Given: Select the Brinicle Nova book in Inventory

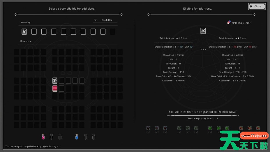Looking at the screenshot, I should pyautogui.click(x=24, y=32).
